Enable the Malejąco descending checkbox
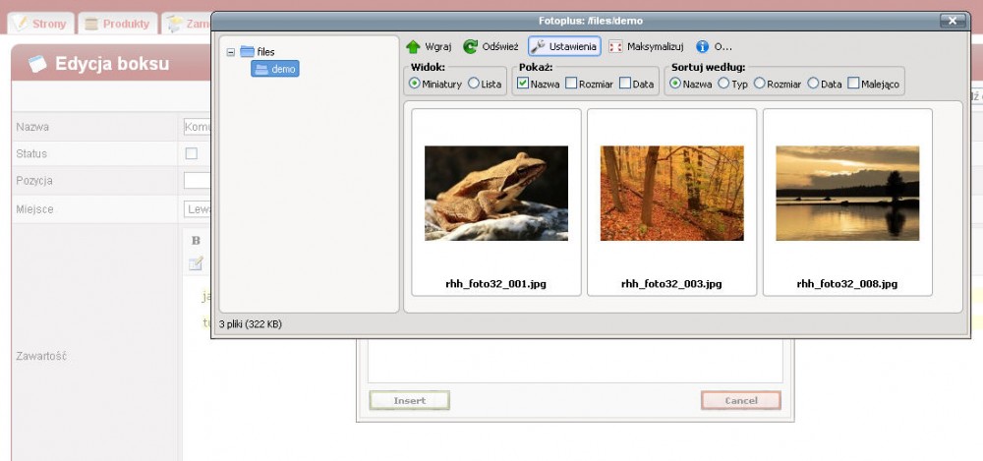Screen dimensions: 983x461 (x=853, y=83)
